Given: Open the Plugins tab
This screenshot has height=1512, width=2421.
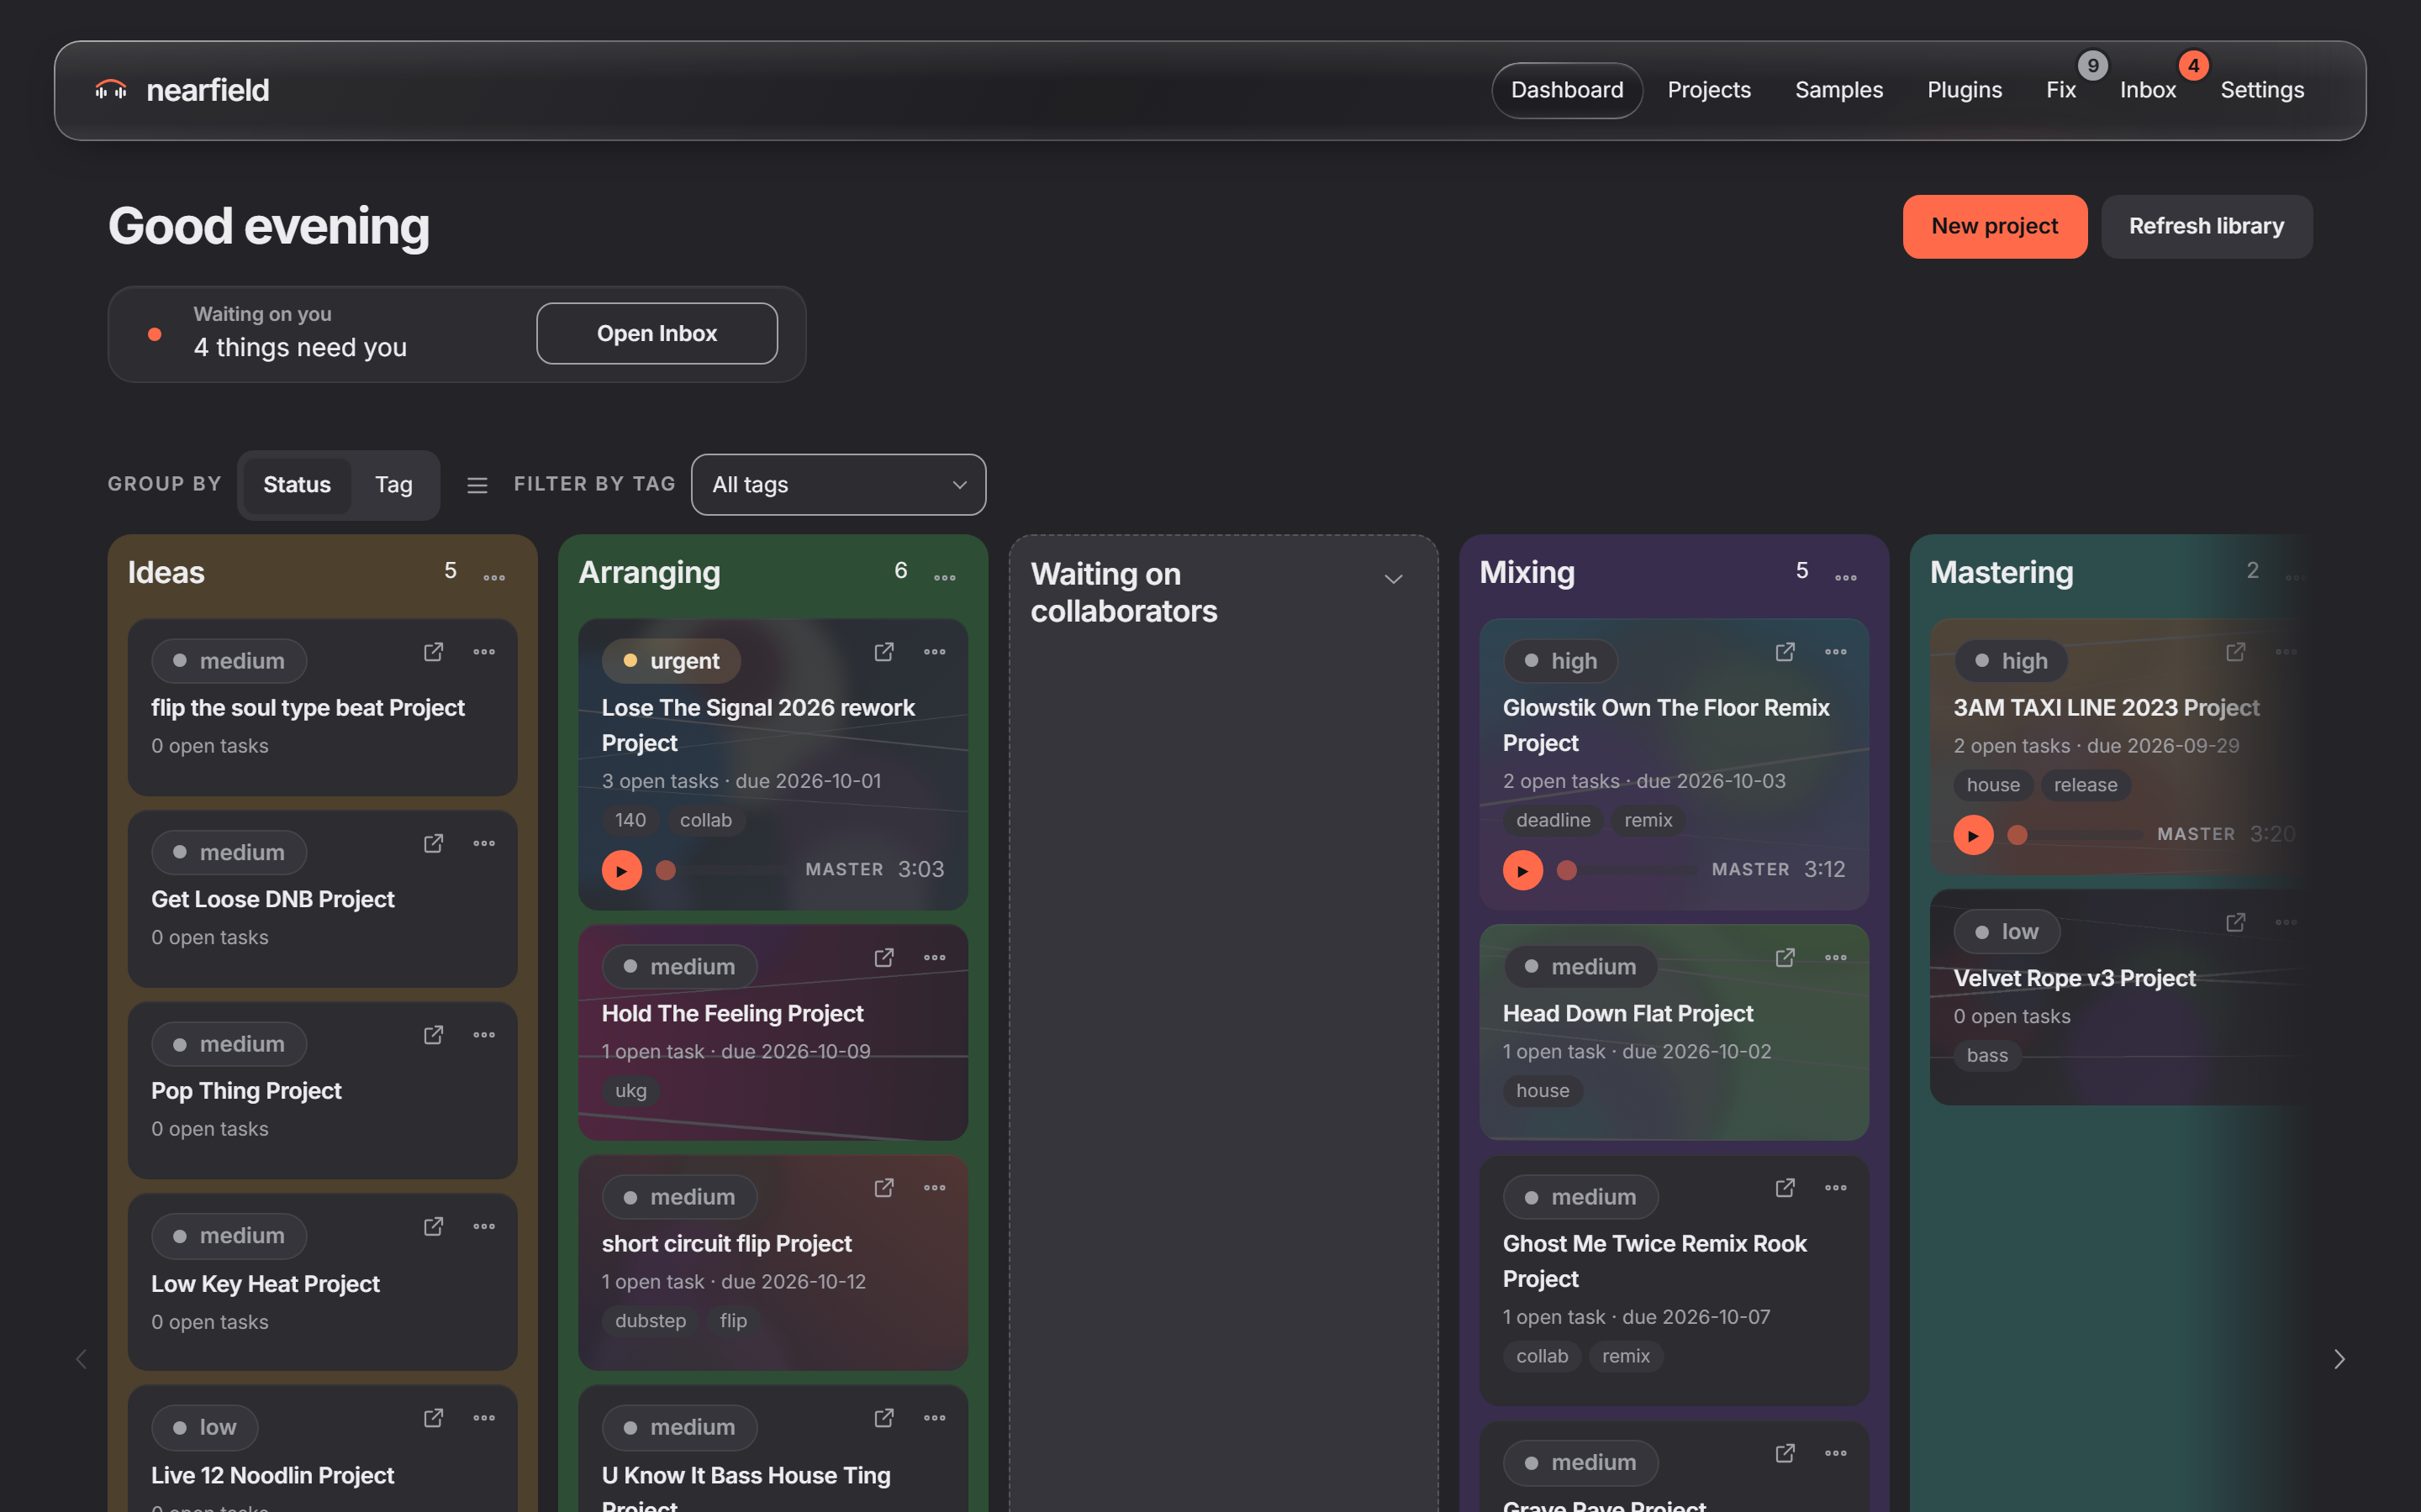Looking at the screenshot, I should (1964, 90).
